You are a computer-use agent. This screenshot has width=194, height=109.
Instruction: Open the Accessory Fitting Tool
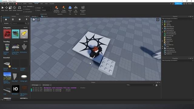tap(57, 9)
